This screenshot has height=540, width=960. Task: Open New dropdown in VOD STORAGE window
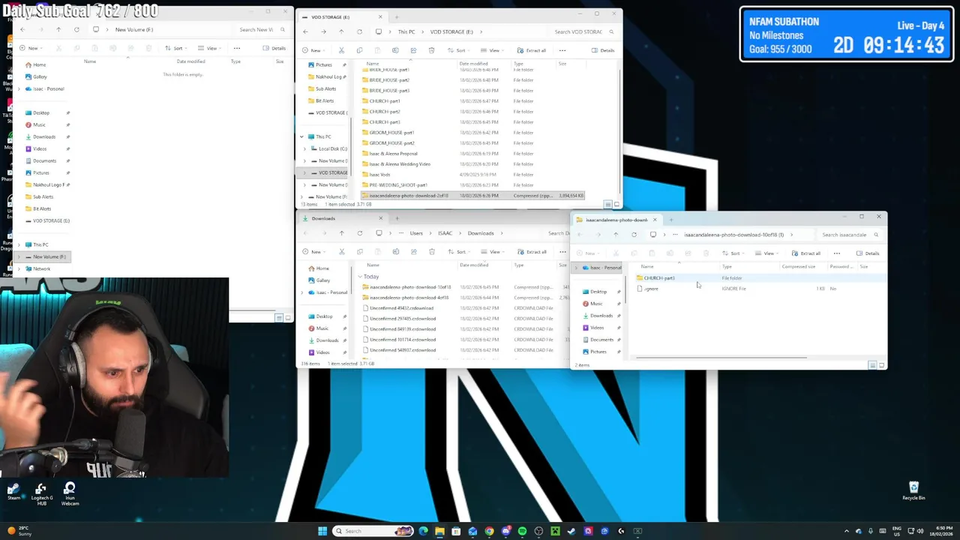coord(313,50)
